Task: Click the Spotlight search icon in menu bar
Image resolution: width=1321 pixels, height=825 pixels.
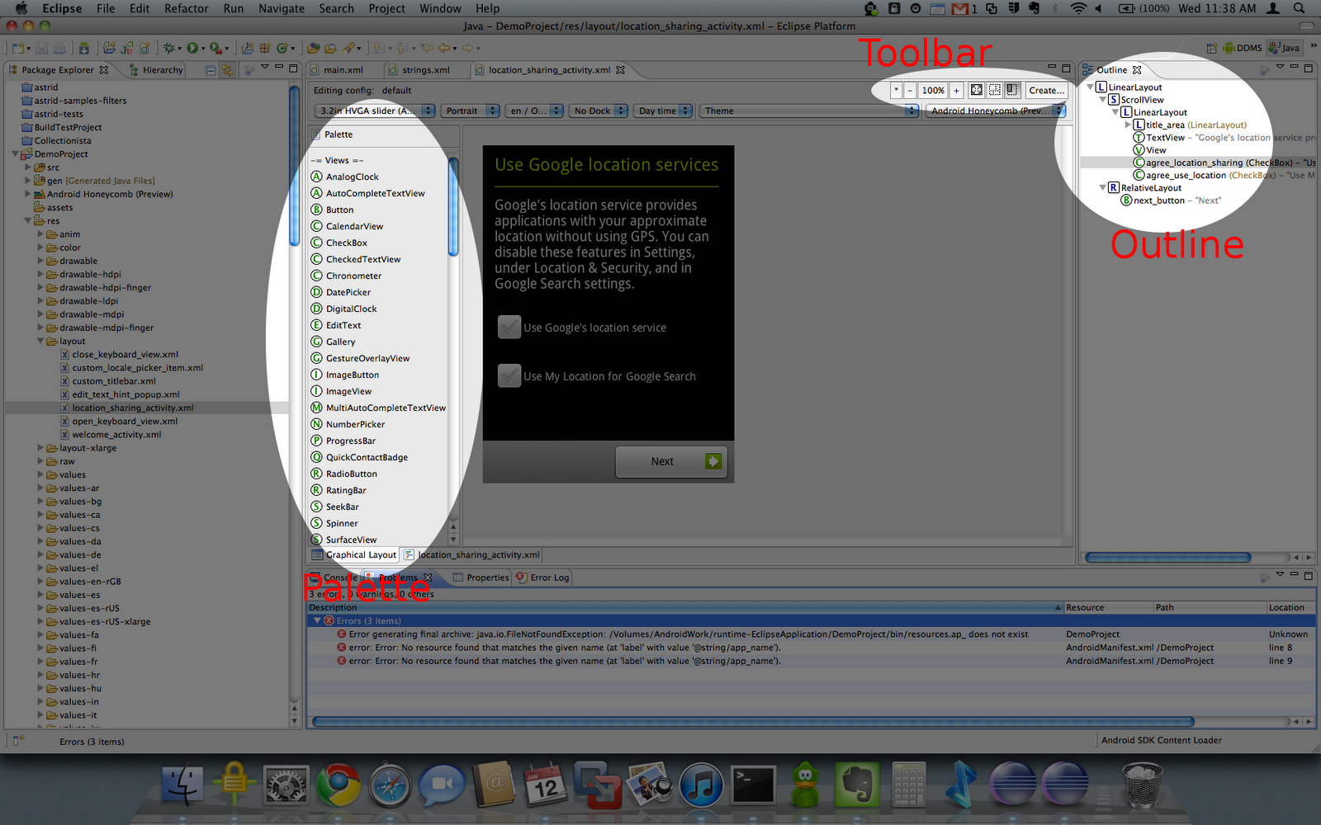Action: click(1300, 8)
